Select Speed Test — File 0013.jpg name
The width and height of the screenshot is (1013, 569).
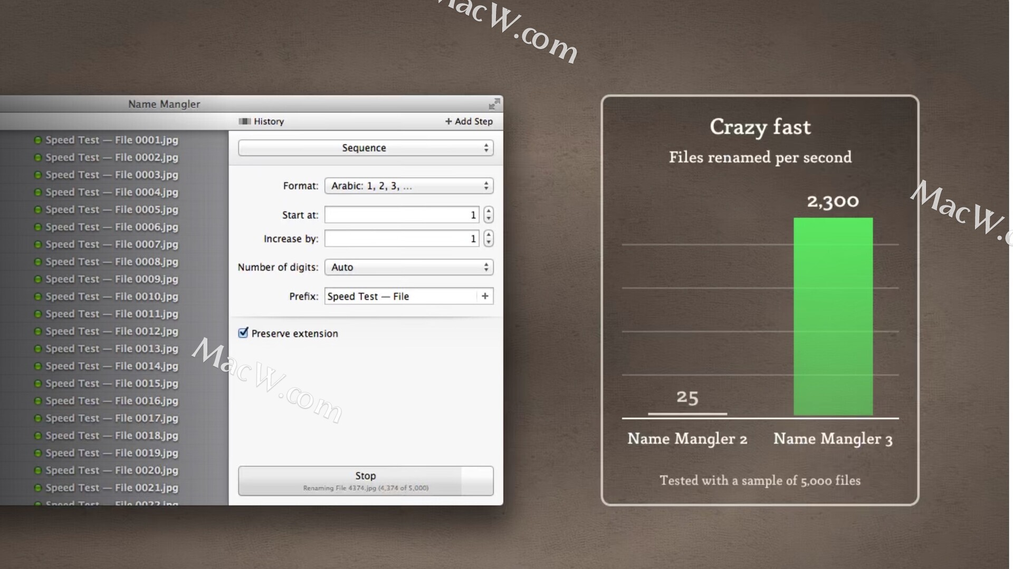point(112,349)
